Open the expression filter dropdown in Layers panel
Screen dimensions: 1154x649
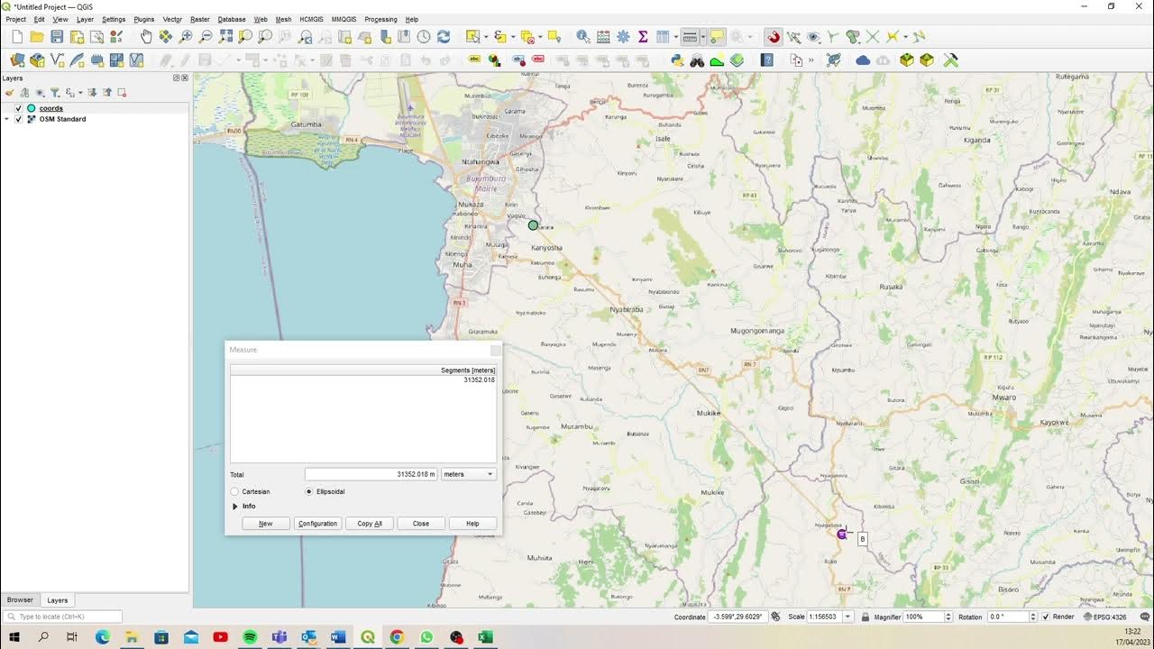[80, 93]
